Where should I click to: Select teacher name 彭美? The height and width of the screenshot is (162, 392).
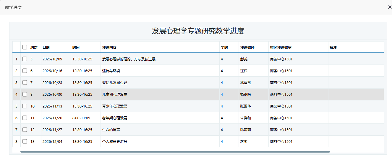tap(244, 59)
